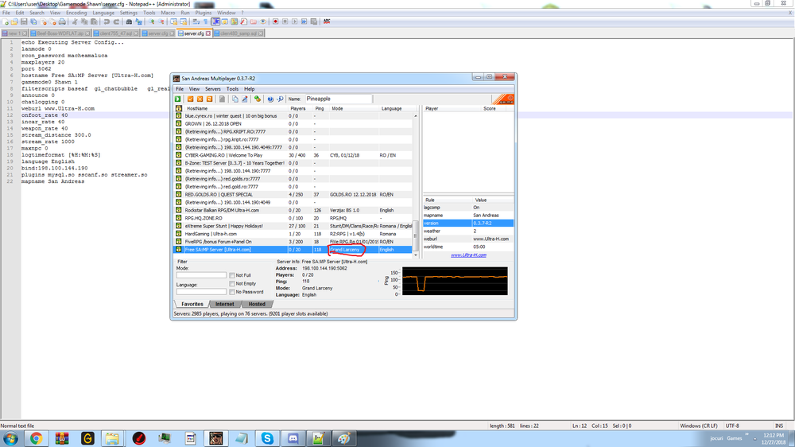This screenshot has height=447, width=795.
Task: Click the server list scrollbar down arrow
Action: [x=416, y=255]
